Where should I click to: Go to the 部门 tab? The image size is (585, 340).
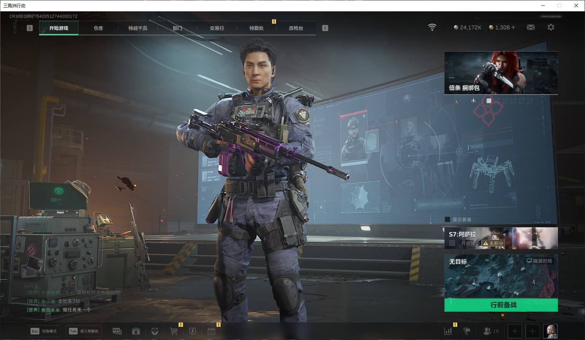pyautogui.click(x=177, y=28)
